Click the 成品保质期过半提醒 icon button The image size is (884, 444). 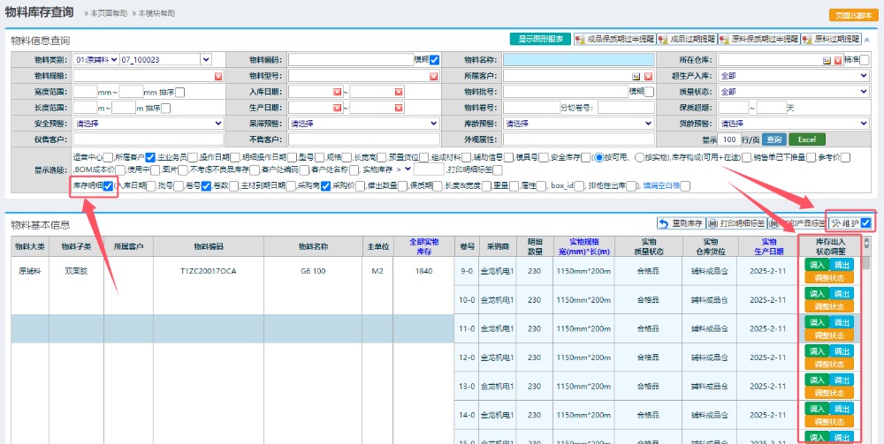615,40
